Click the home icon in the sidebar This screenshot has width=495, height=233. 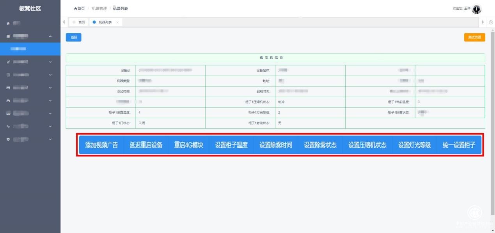pyautogui.click(x=8, y=23)
